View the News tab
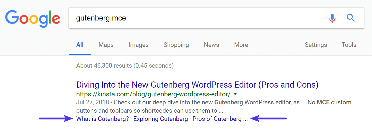372x131 pixels. pyautogui.click(x=211, y=45)
